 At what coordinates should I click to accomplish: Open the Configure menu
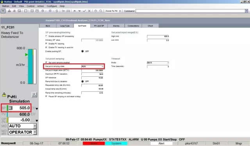coord(52,6)
